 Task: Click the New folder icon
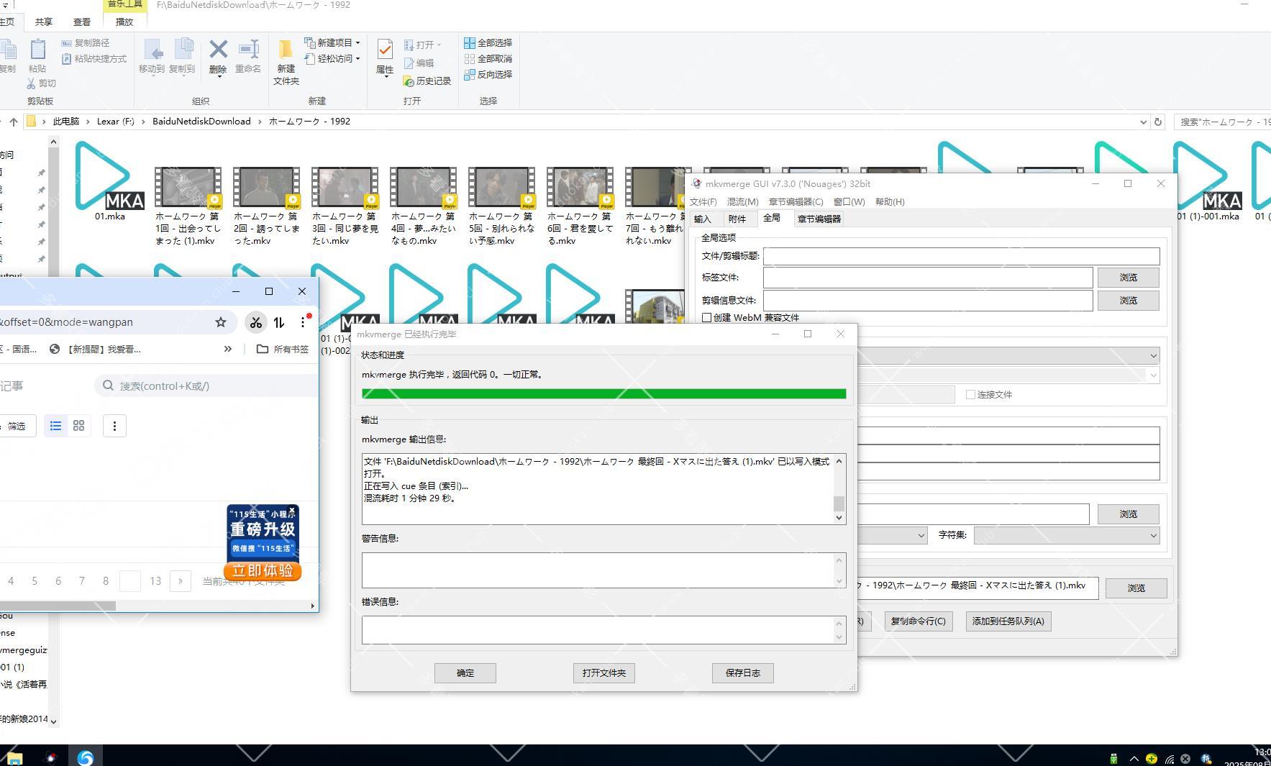[x=286, y=51]
